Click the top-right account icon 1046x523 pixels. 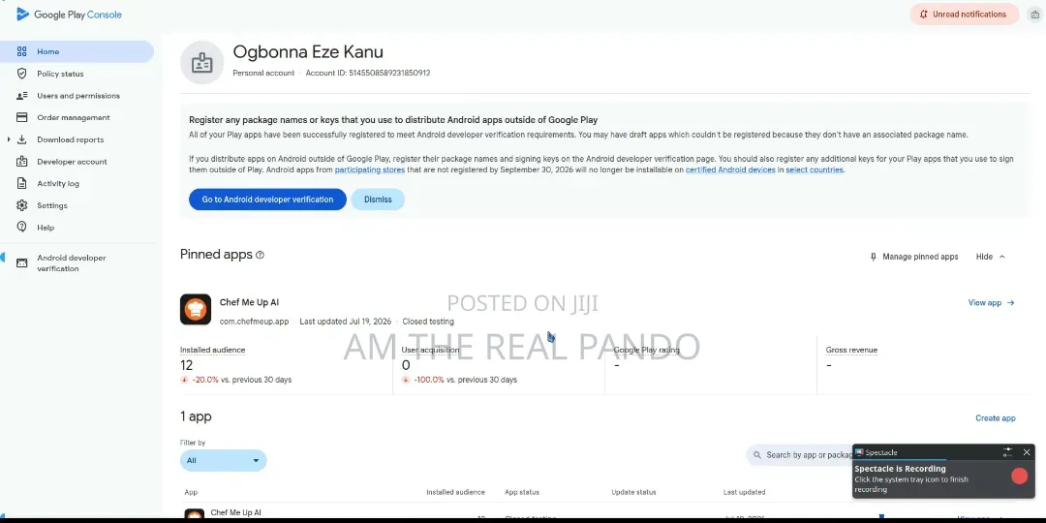(x=1035, y=14)
